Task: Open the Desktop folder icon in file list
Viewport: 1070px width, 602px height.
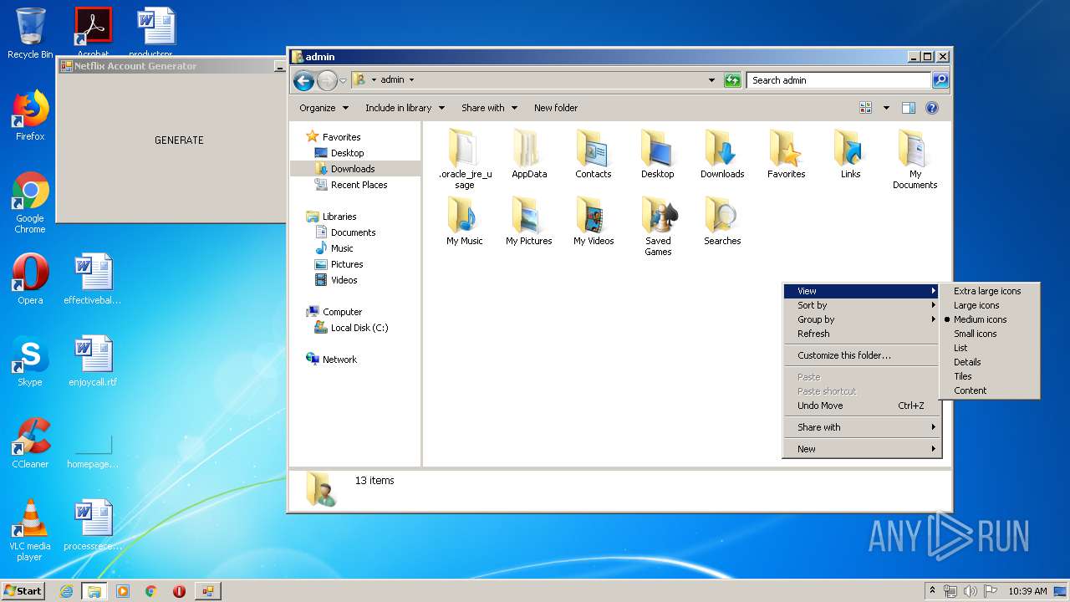Action: [658, 154]
